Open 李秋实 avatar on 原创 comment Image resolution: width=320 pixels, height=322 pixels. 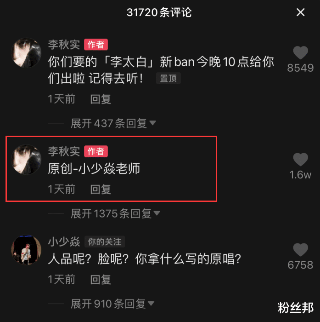26,160
